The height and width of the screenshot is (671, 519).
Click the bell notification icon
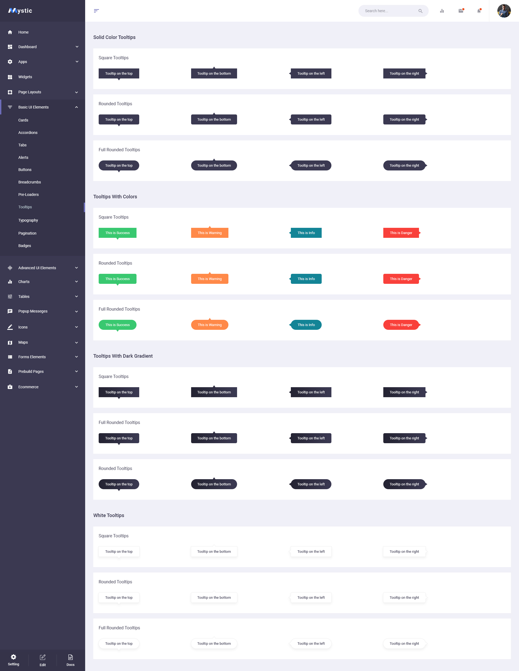479,11
